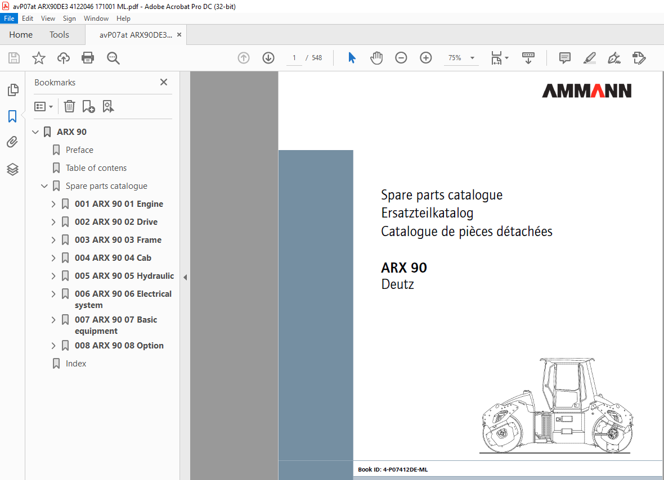The image size is (664, 480).
Task: Select the avP07at ARX90DE3 document tab
Action: 136,35
